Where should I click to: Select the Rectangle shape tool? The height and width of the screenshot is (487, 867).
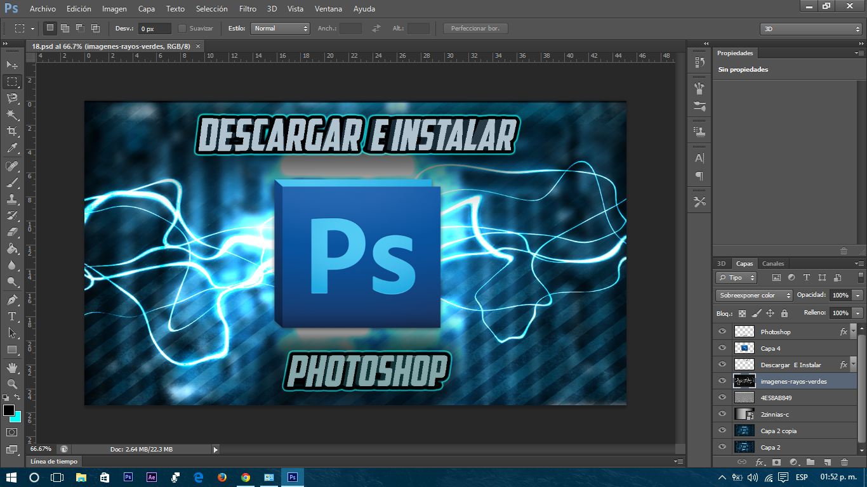click(x=11, y=349)
